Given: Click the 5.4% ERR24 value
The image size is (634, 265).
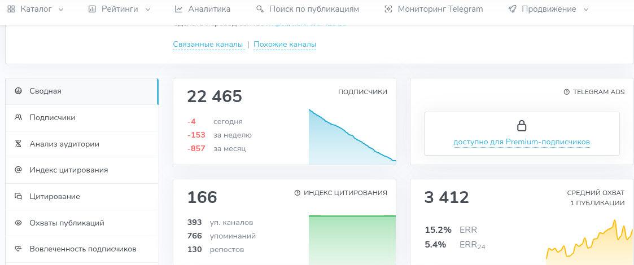Looking at the screenshot, I should pos(435,244).
